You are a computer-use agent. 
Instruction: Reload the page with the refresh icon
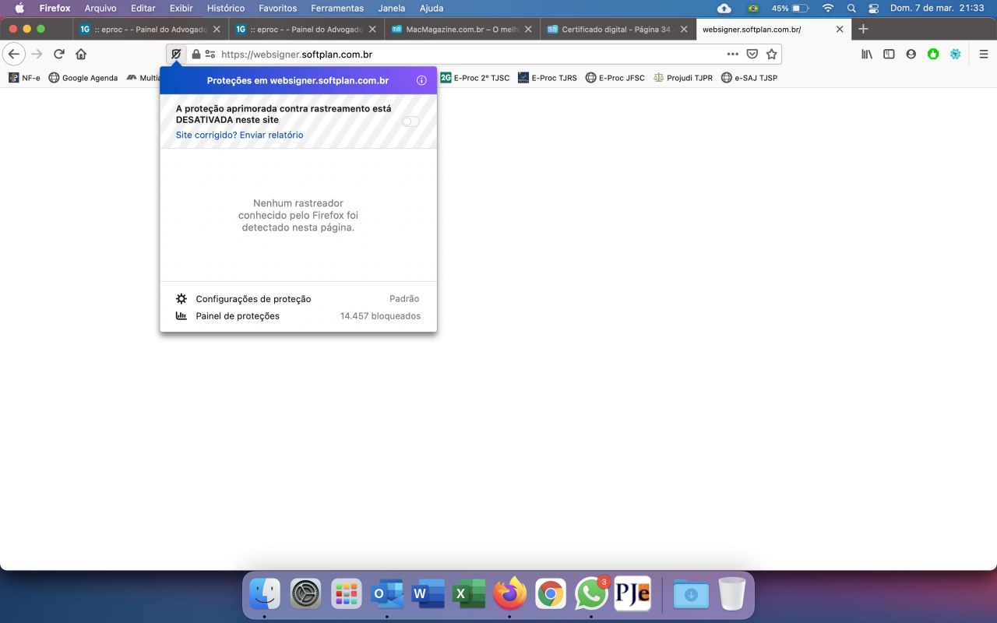pos(58,55)
